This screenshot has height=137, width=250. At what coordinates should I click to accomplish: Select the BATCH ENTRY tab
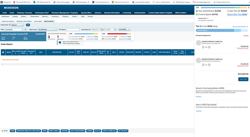49,21
